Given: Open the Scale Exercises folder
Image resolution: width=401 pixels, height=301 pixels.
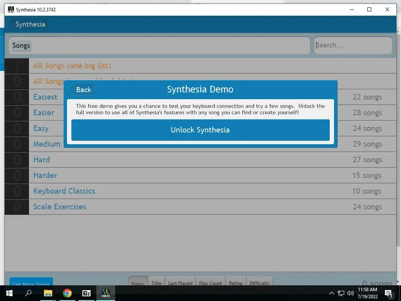Looking at the screenshot, I should (x=200, y=207).
